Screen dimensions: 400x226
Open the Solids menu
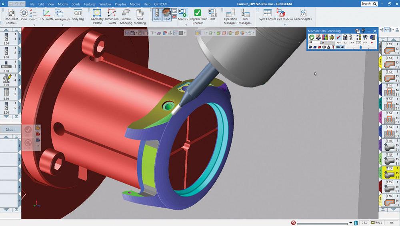click(76, 4)
